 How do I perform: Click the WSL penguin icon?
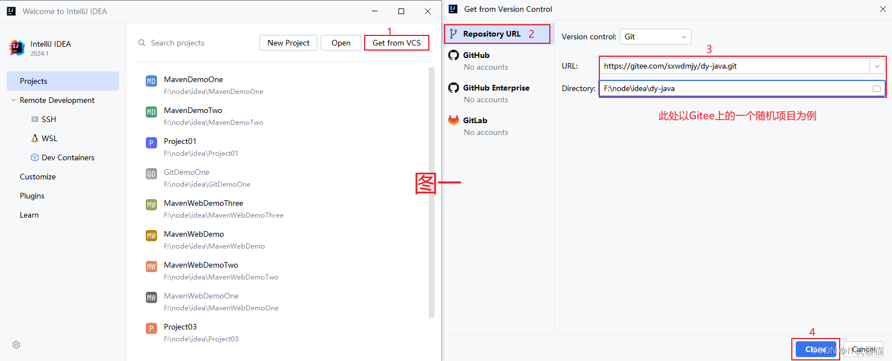click(35, 138)
